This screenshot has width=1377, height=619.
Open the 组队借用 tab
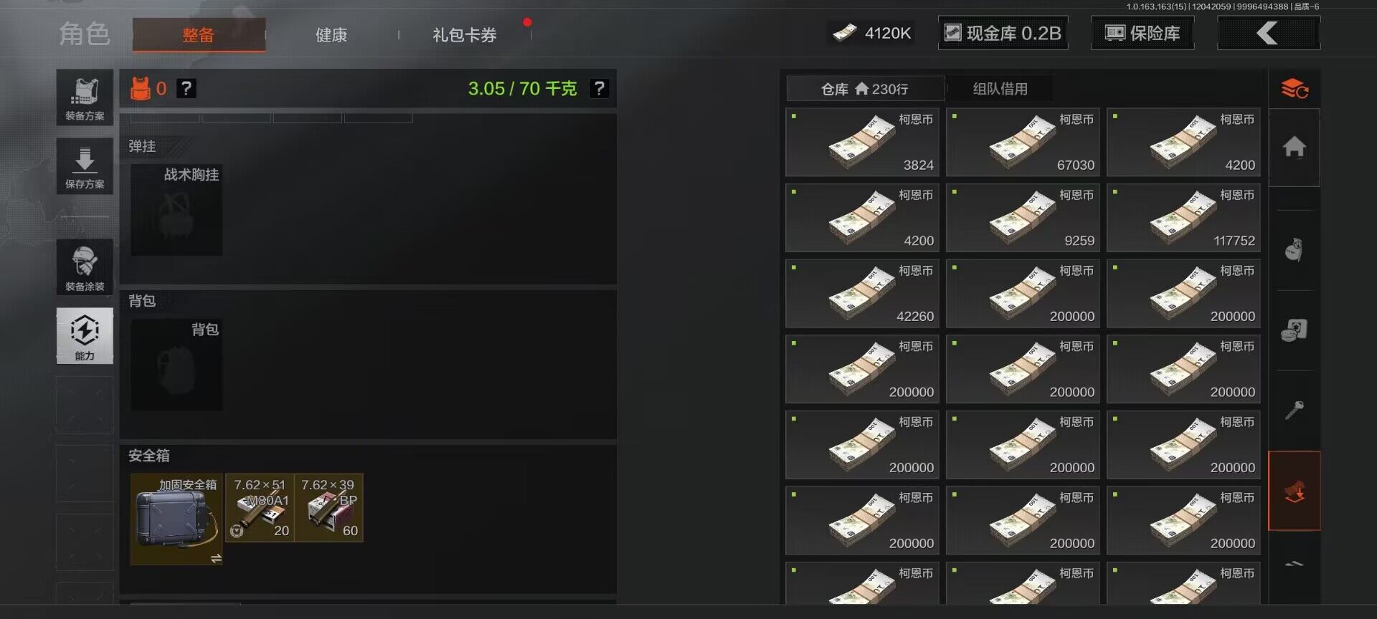pyautogui.click(x=1000, y=89)
